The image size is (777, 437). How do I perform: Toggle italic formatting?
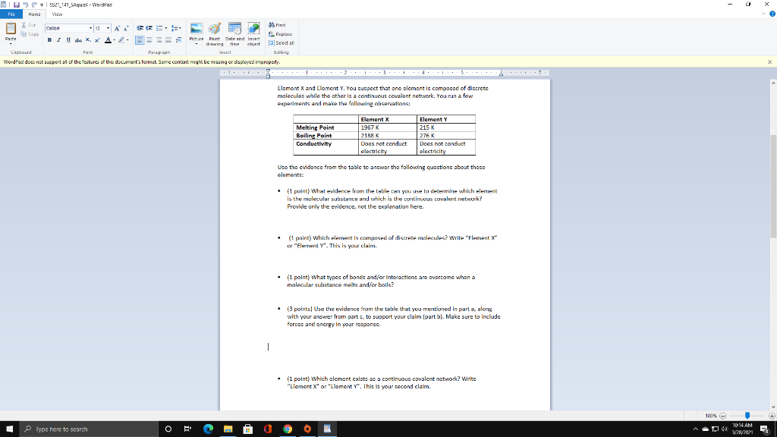tap(58, 40)
